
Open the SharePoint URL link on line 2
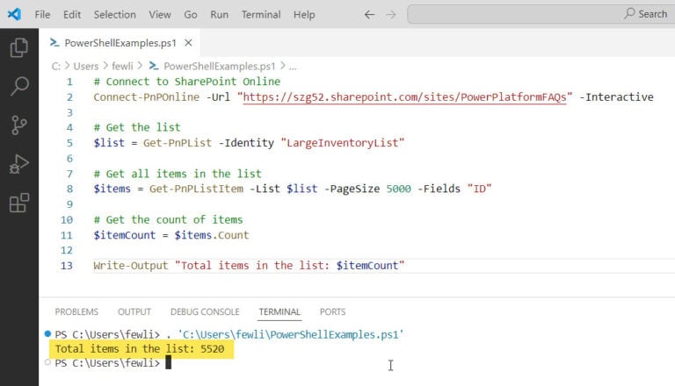click(x=404, y=97)
